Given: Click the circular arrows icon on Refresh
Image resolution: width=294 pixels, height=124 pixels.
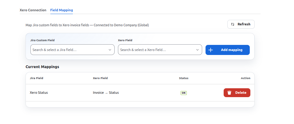Looking at the screenshot, I should (x=233, y=24).
